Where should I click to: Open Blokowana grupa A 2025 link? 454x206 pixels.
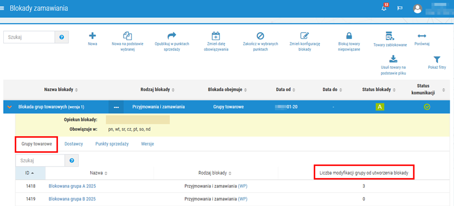click(72, 186)
